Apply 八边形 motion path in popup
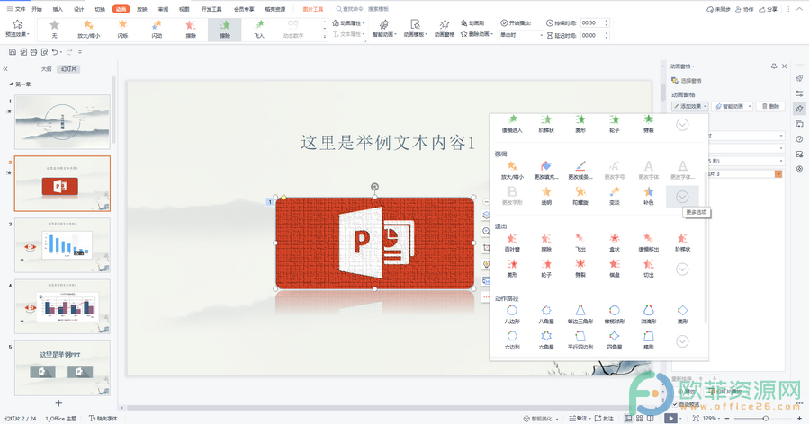The image size is (809, 424). click(512, 314)
